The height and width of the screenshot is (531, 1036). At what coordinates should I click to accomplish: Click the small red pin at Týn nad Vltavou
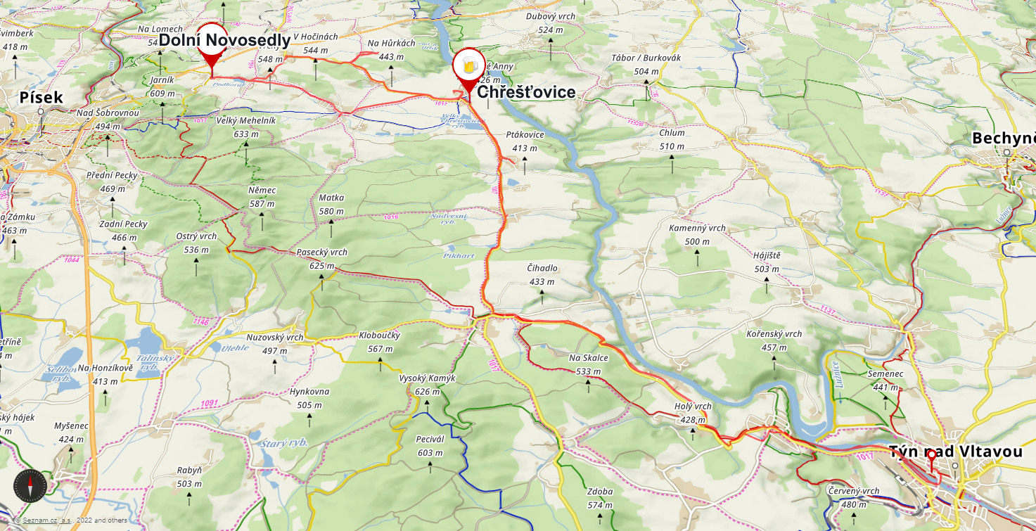(x=931, y=461)
